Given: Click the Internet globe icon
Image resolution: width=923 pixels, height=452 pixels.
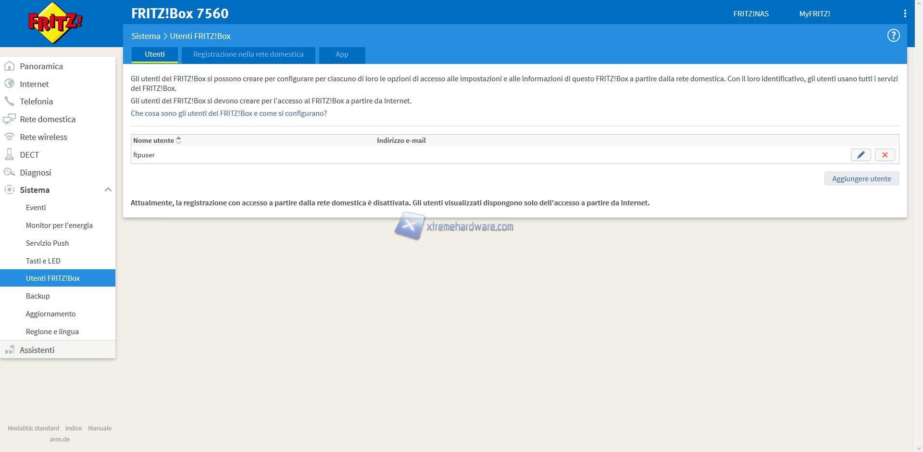Looking at the screenshot, I should pyautogui.click(x=9, y=84).
